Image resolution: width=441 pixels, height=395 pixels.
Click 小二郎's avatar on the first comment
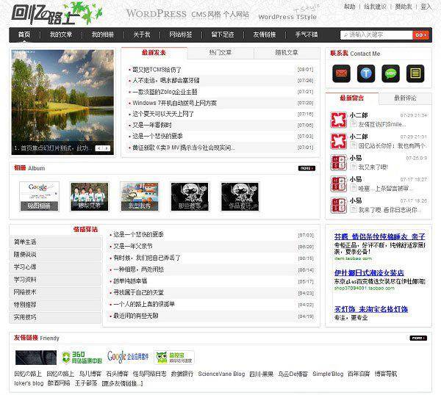point(338,120)
